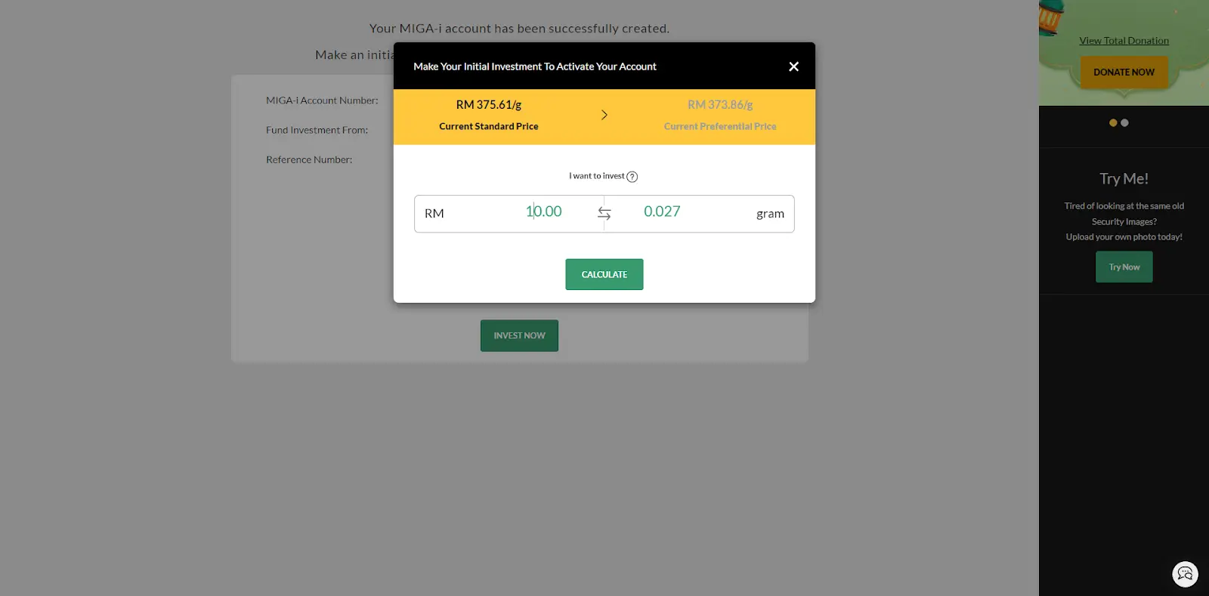Select the second carousel dot
Screen dimensions: 1209x596
click(x=1124, y=122)
